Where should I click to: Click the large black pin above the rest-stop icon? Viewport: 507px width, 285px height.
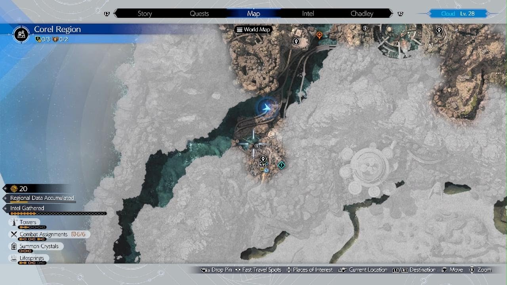click(x=263, y=159)
